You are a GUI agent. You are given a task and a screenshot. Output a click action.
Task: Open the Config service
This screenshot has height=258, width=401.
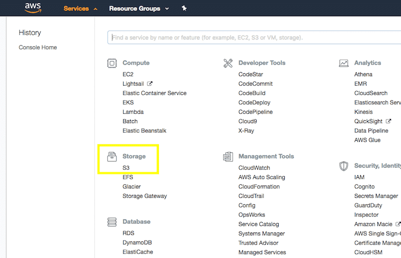(x=247, y=205)
